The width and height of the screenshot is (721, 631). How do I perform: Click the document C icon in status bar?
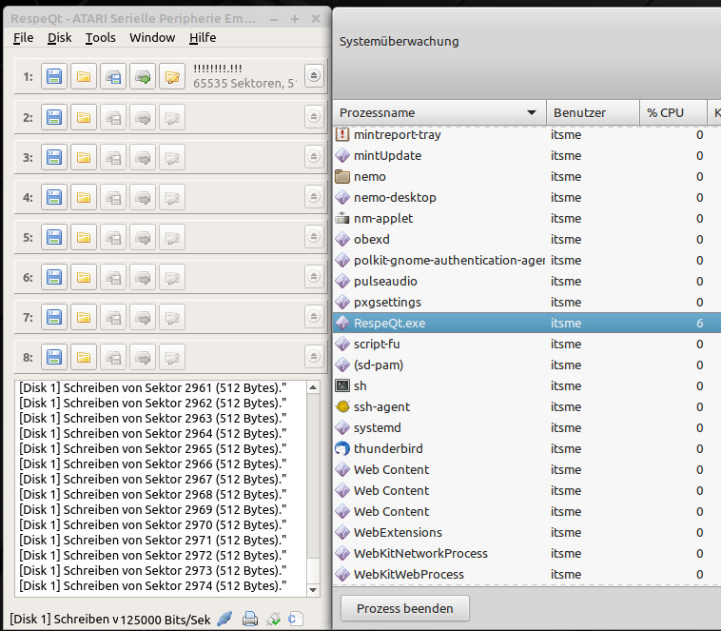tap(295, 619)
